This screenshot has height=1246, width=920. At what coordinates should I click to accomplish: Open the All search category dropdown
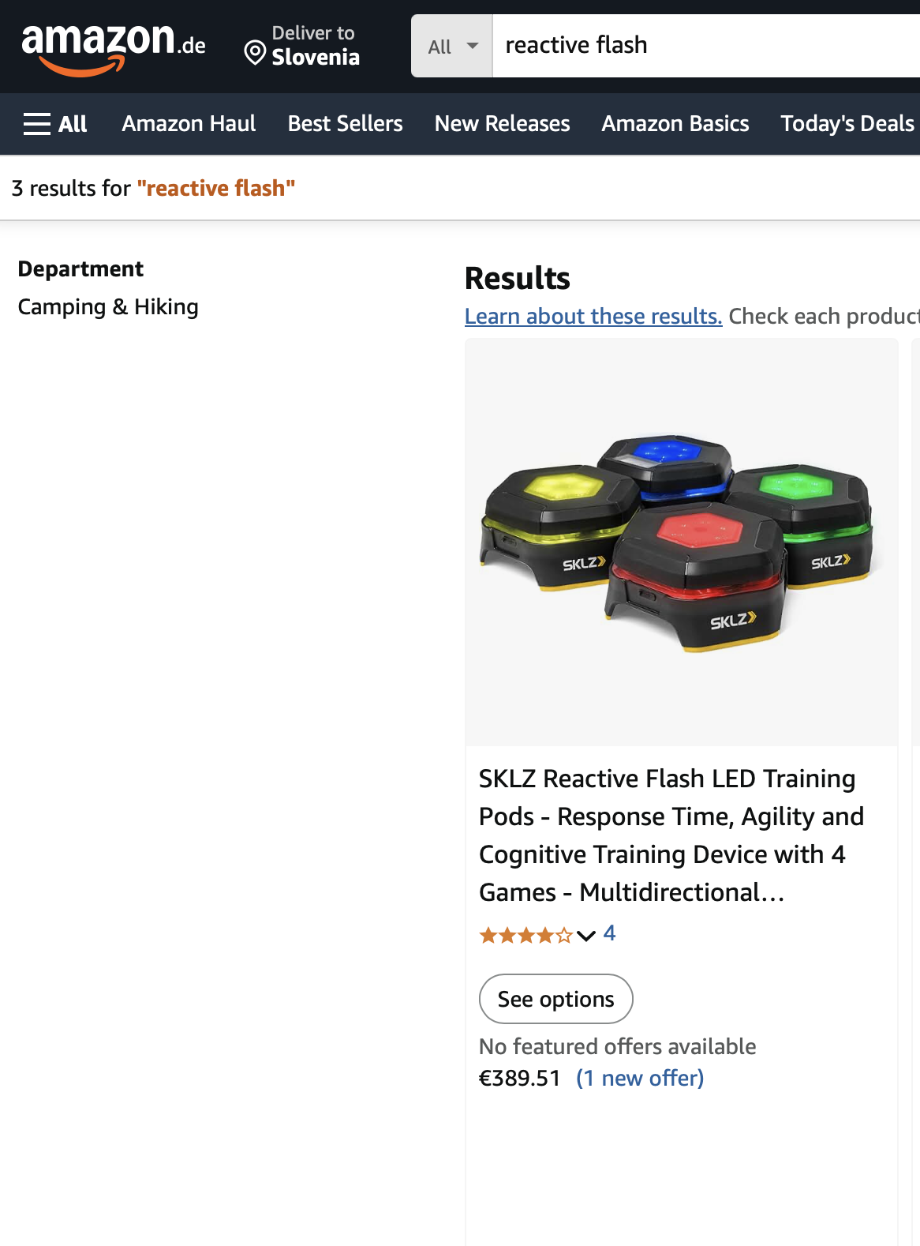point(452,46)
